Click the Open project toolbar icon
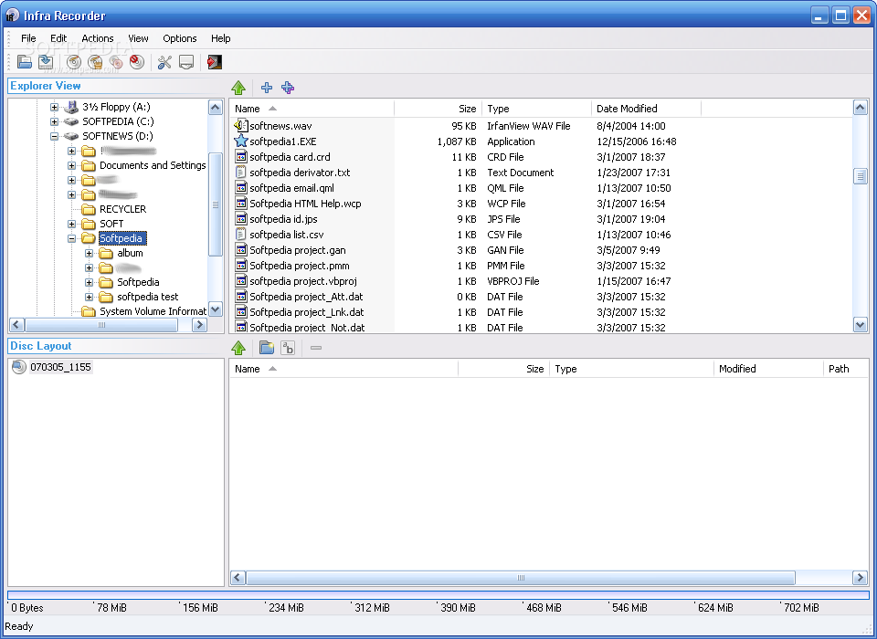The image size is (877, 639). (25, 62)
